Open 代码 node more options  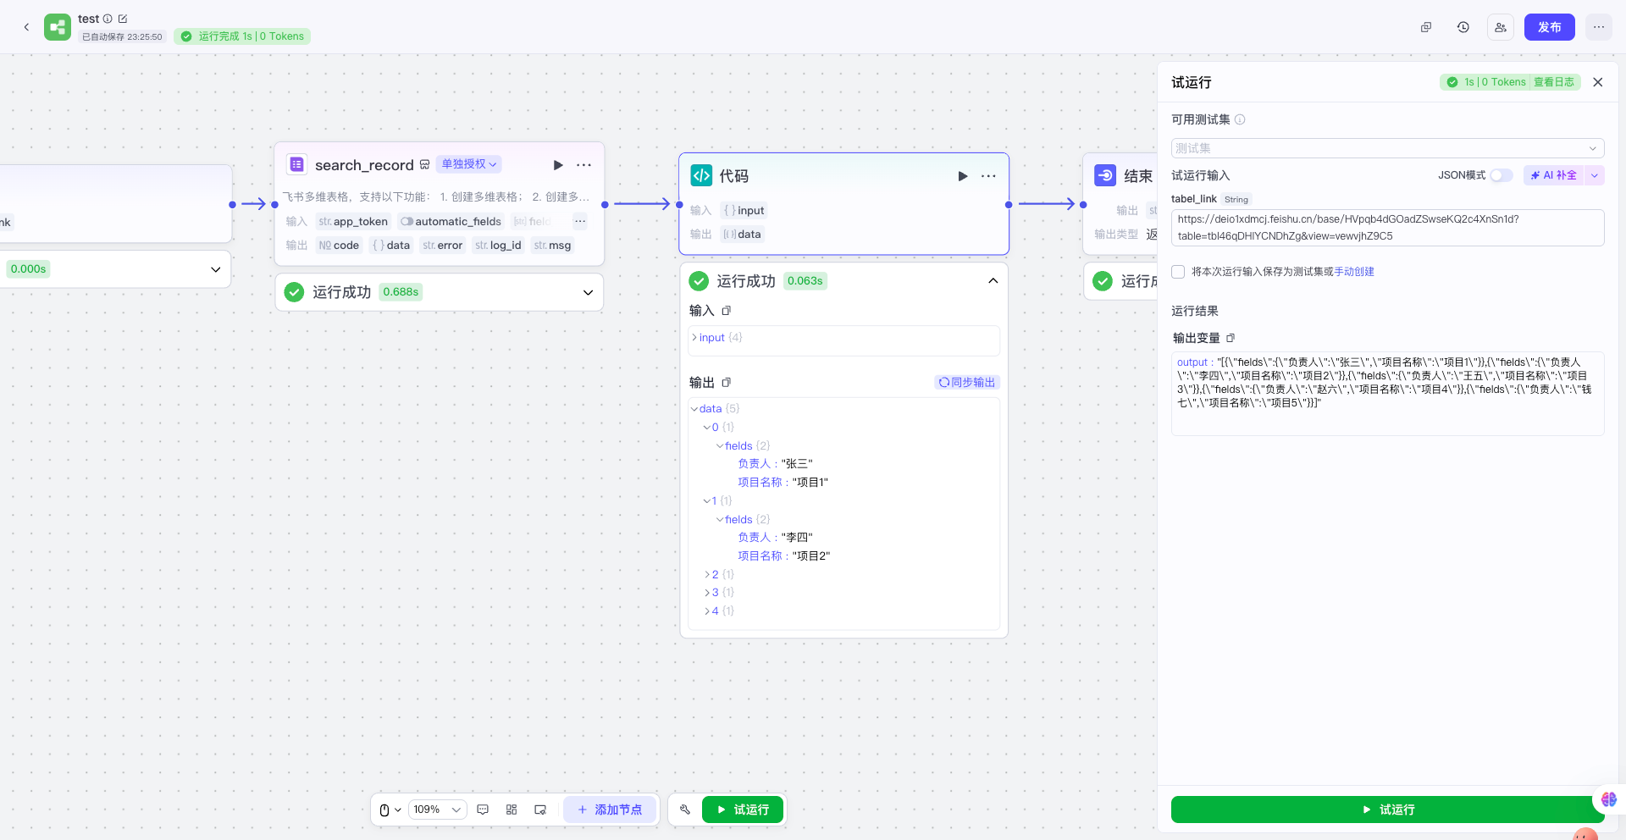click(988, 176)
